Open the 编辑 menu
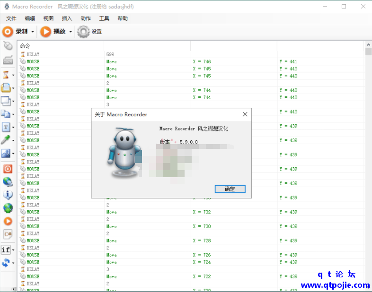 30,18
